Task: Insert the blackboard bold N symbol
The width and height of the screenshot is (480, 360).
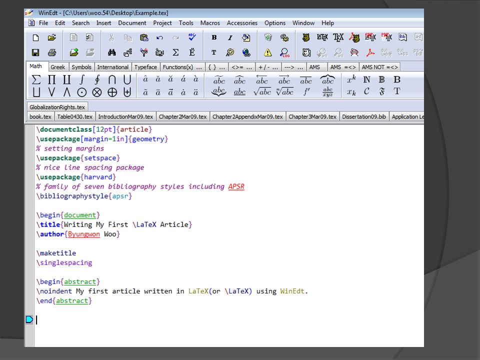Action: click(366, 79)
